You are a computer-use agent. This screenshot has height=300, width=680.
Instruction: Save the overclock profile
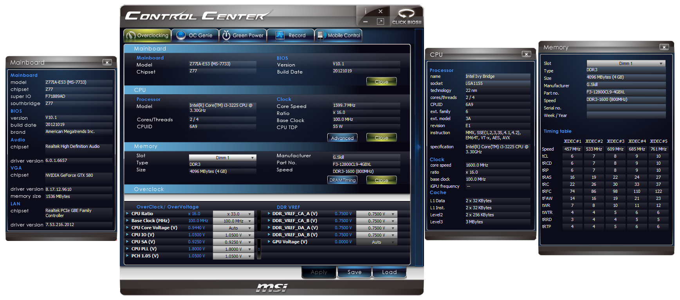pos(354,272)
